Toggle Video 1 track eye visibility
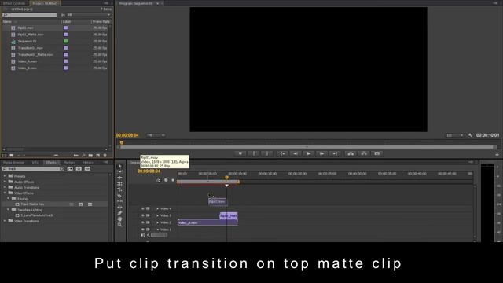Screen dimensions: 503x283 (x=143, y=230)
